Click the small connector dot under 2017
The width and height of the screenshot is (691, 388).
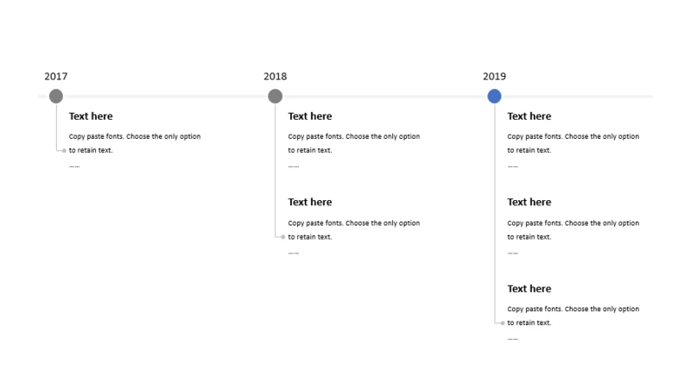64,150
